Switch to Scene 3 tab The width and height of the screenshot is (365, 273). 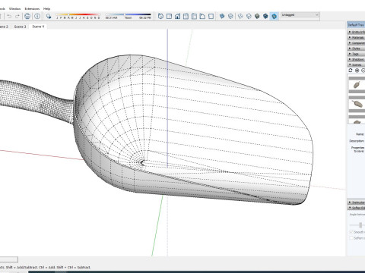point(20,27)
